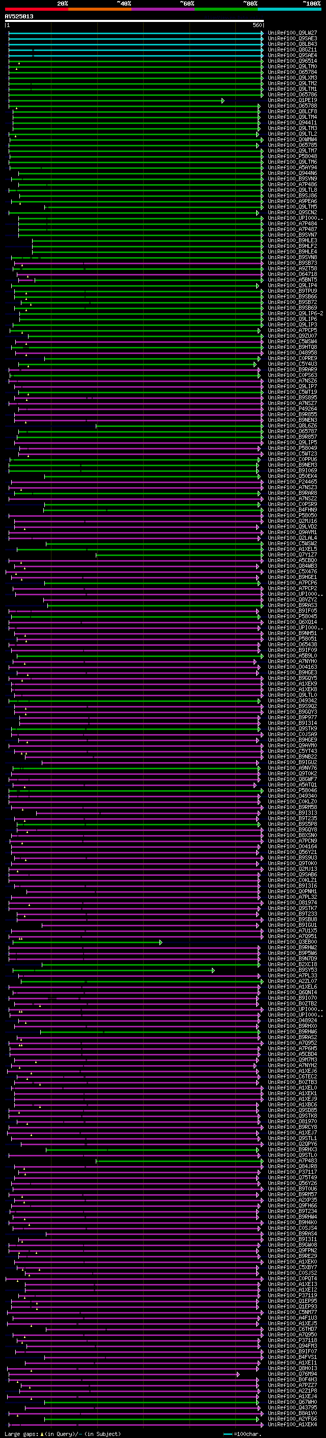The width and height of the screenshot is (326, 1438).
Task: Click the cyan ~100% identity legend bar
Action: (289, 10)
